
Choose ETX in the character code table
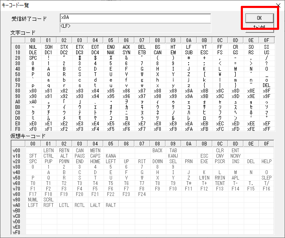(80, 47)
